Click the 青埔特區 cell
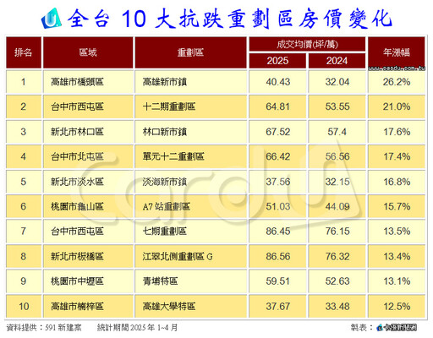The width and height of the screenshot is (433, 338). point(190,281)
